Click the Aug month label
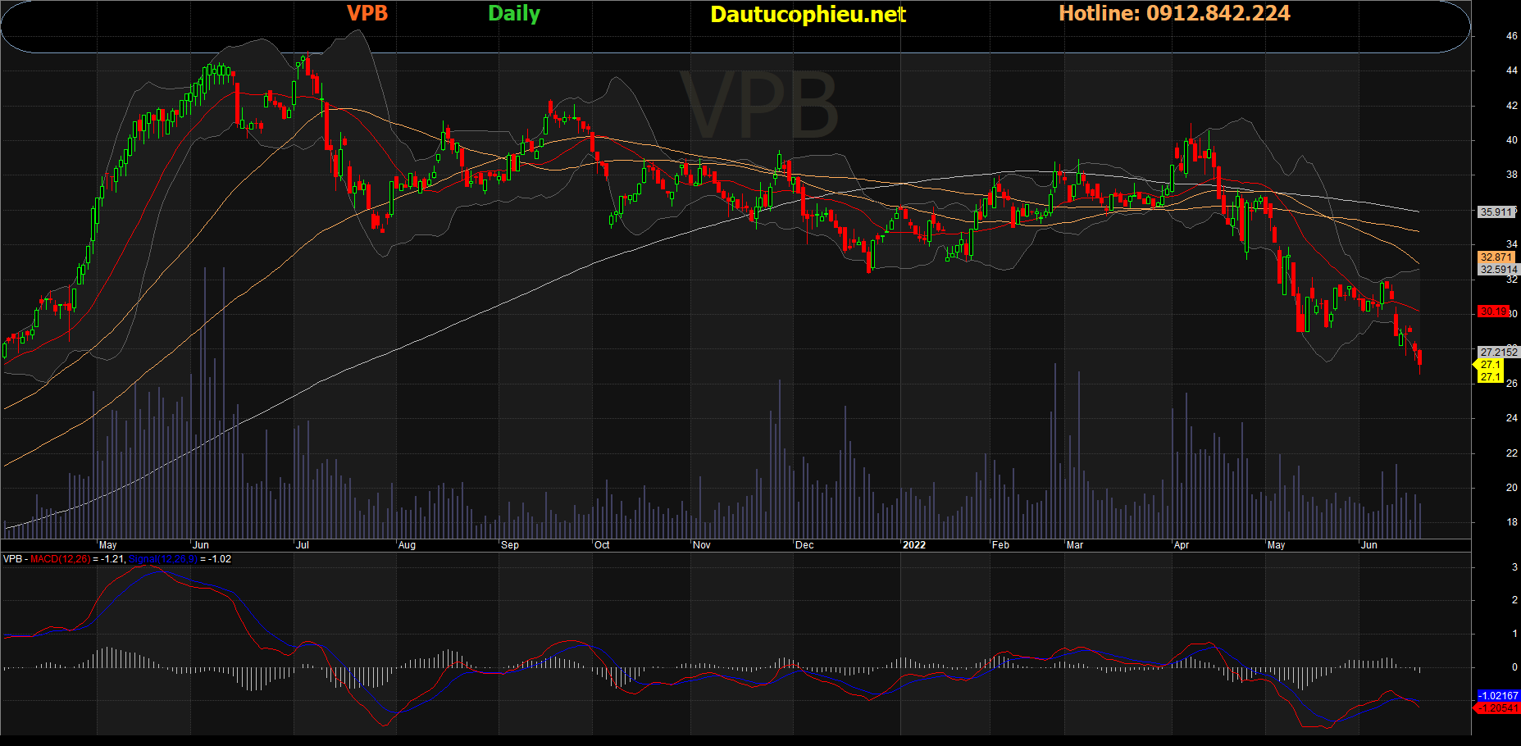The image size is (1521, 746). tap(407, 545)
